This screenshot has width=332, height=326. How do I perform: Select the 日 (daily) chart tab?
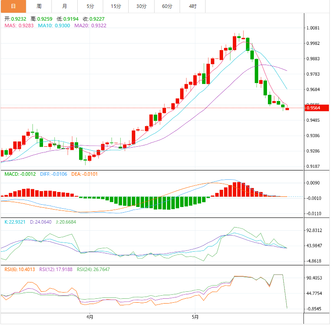(x=13, y=6)
